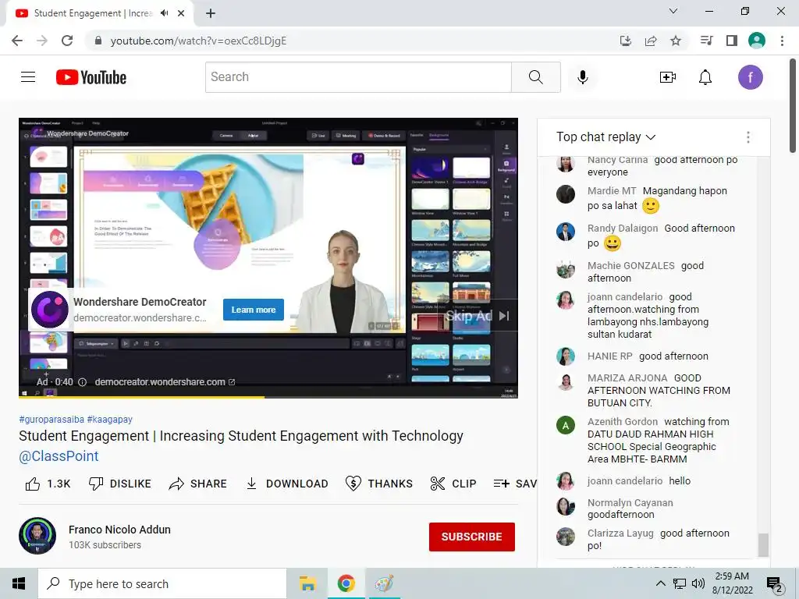Click the taskbar search box

(162, 583)
